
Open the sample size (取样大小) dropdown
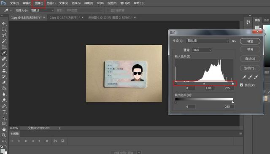[x=42, y=11]
